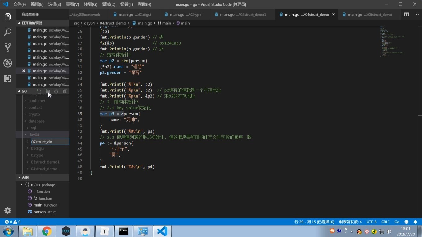Open Chrome from the Windows taskbar
422x237 pixels.
pos(47,231)
